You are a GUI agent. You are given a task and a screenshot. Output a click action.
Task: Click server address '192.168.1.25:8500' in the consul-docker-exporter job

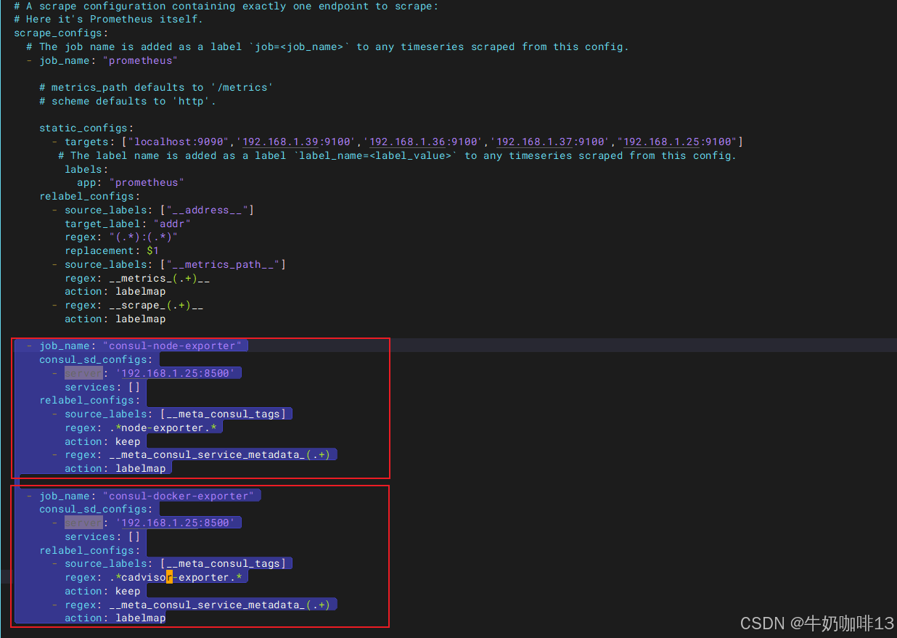pos(175,523)
